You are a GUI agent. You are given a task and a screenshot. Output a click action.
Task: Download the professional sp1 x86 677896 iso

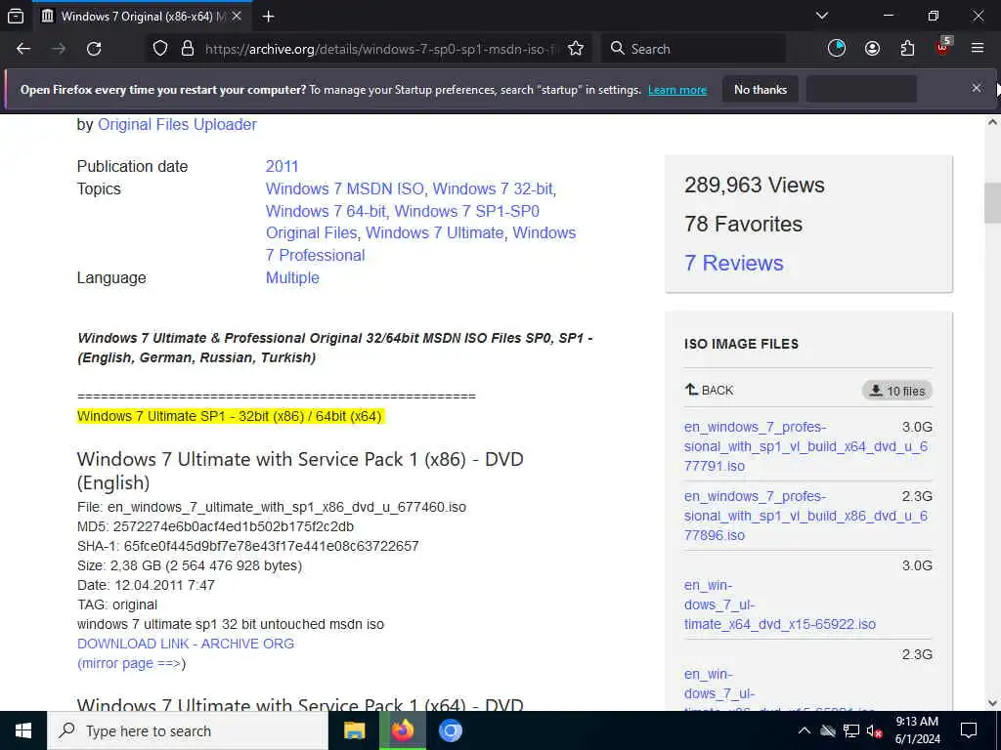[x=805, y=516]
